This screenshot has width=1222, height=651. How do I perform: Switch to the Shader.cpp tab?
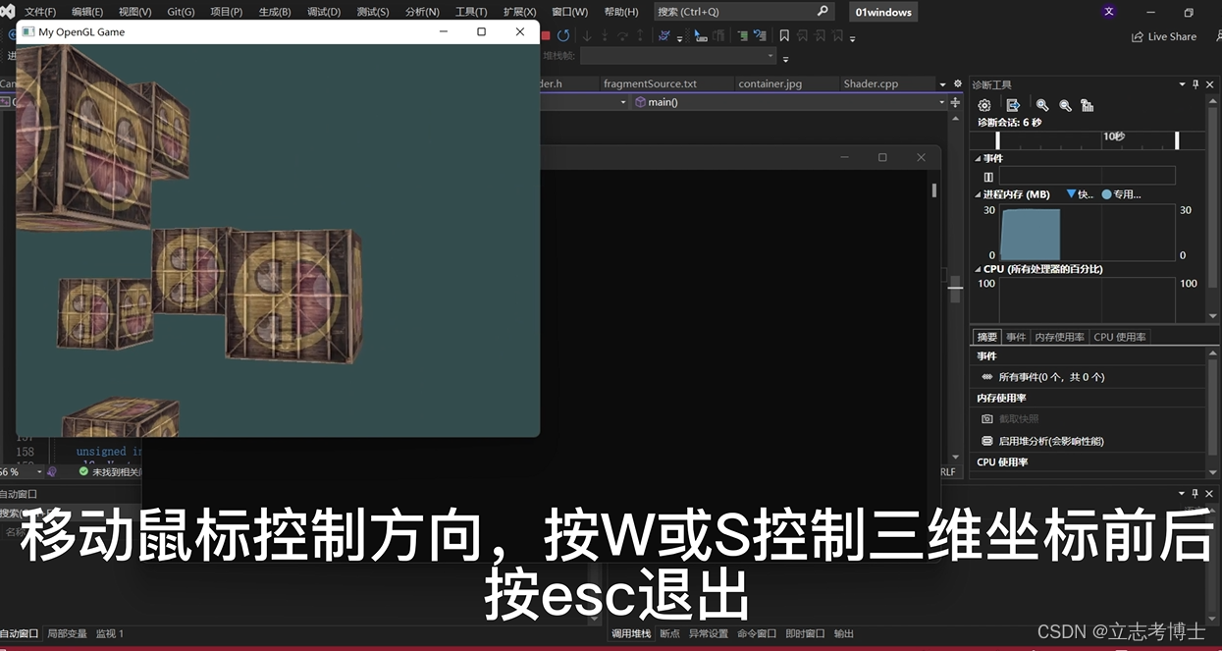point(871,83)
